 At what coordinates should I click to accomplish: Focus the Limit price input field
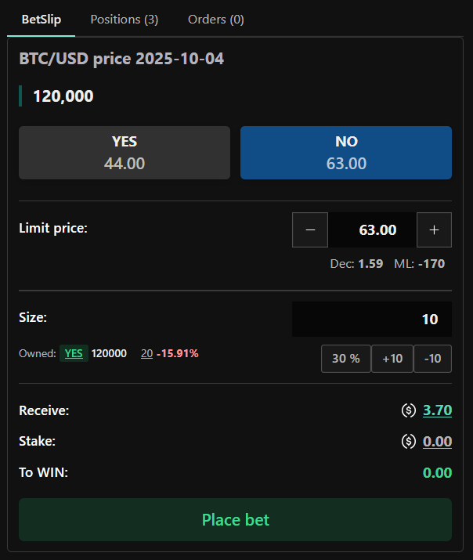(373, 230)
